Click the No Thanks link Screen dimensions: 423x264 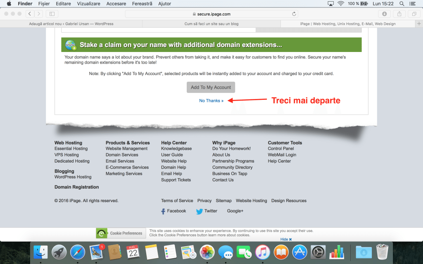pos(211,101)
